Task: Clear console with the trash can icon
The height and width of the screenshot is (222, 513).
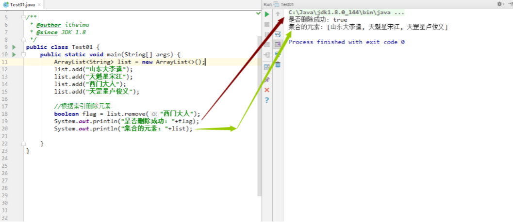Action: [x=278, y=64]
